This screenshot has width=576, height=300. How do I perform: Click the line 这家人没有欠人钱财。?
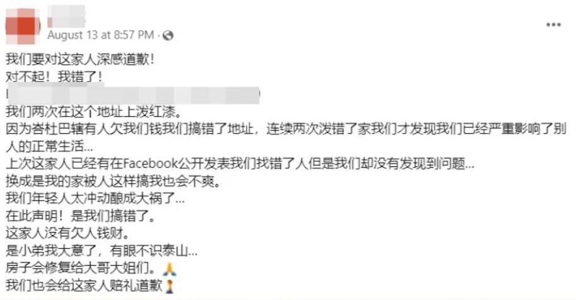(68, 233)
